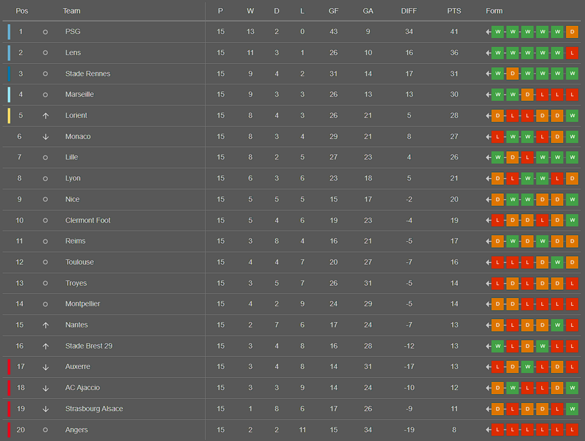Click PSG's points total of 41
Image resolution: width=585 pixels, height=441 pixels.
[454, 32]
